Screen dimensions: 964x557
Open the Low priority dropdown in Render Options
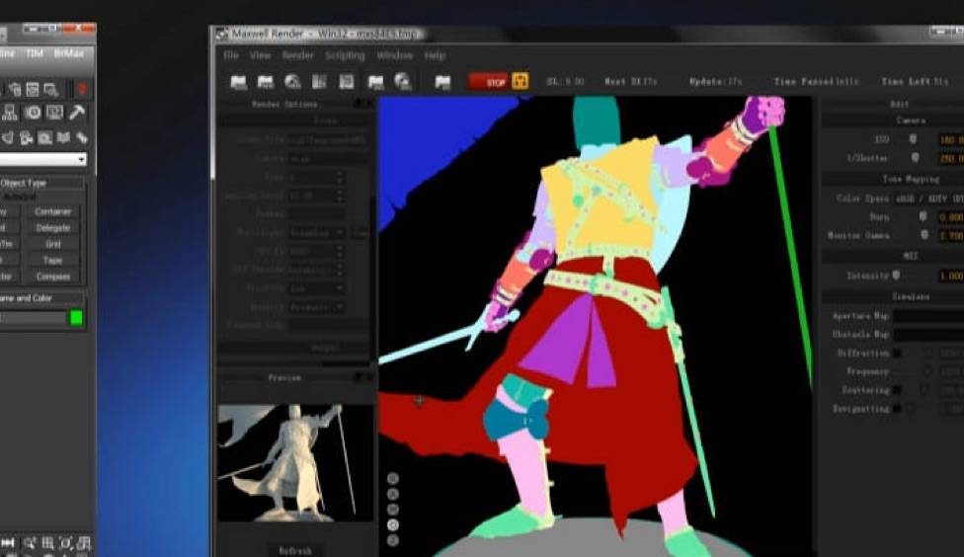316,288
